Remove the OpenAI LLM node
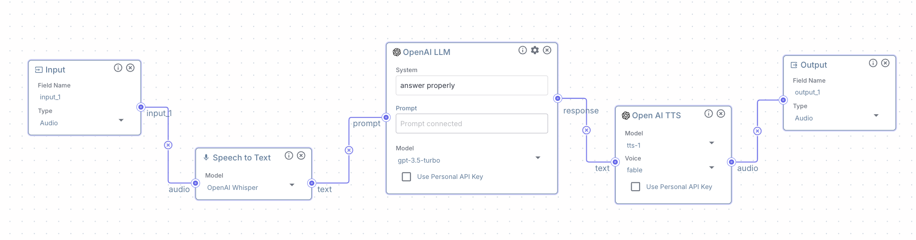916x240 pixels. [547, 50]
